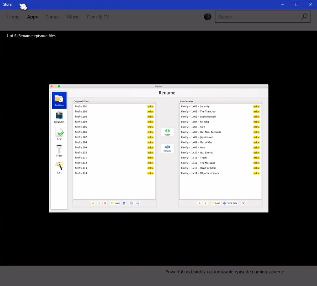Click move-up arrow under New Names
This screenshot has width=317, height=286.
[x=205, y=203]
